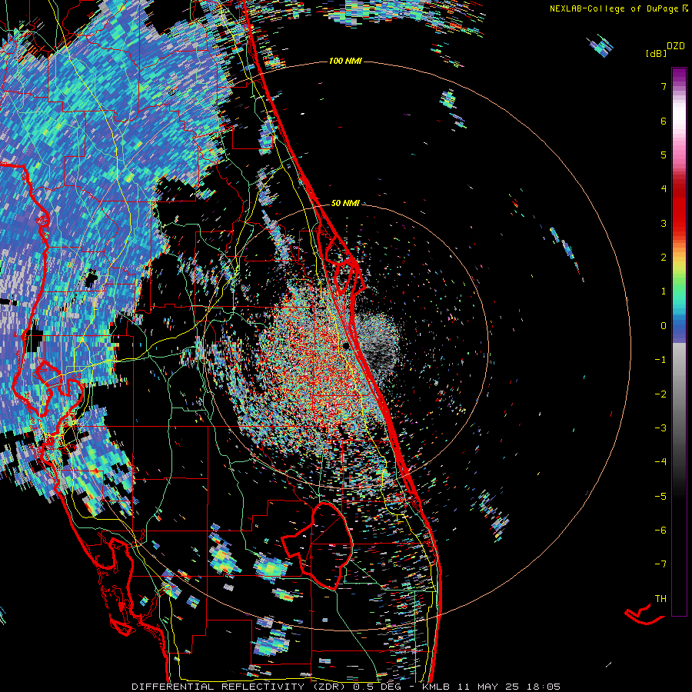The image size is (692, 692).
Task: Click the 6 value on the color scale
Action: (664, 121)
